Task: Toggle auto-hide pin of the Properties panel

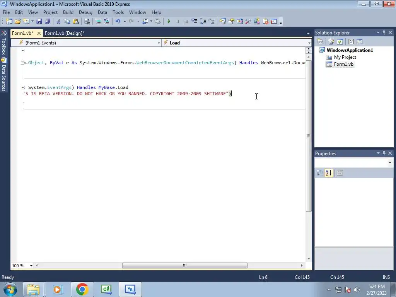Action: point(384,153)
